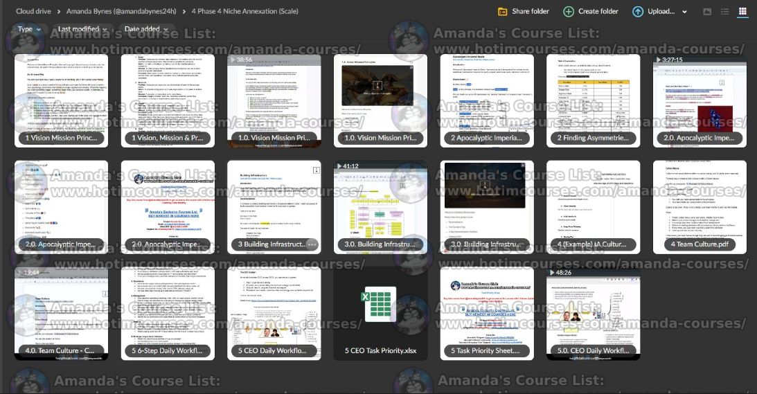The width and height of the screenshot is (757, 394).
Task: Click the Share folder text button
Action: [x=531, y=11]
